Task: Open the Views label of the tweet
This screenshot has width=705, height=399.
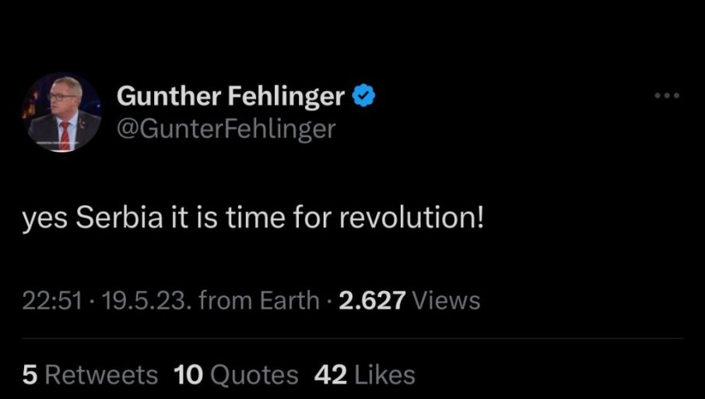Action: 445,300
